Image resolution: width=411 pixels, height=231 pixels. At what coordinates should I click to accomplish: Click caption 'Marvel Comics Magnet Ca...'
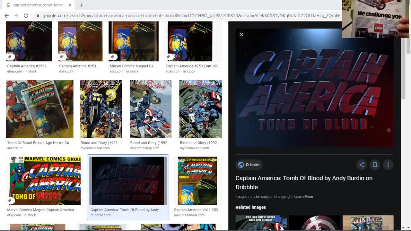(x=133, y=66)
